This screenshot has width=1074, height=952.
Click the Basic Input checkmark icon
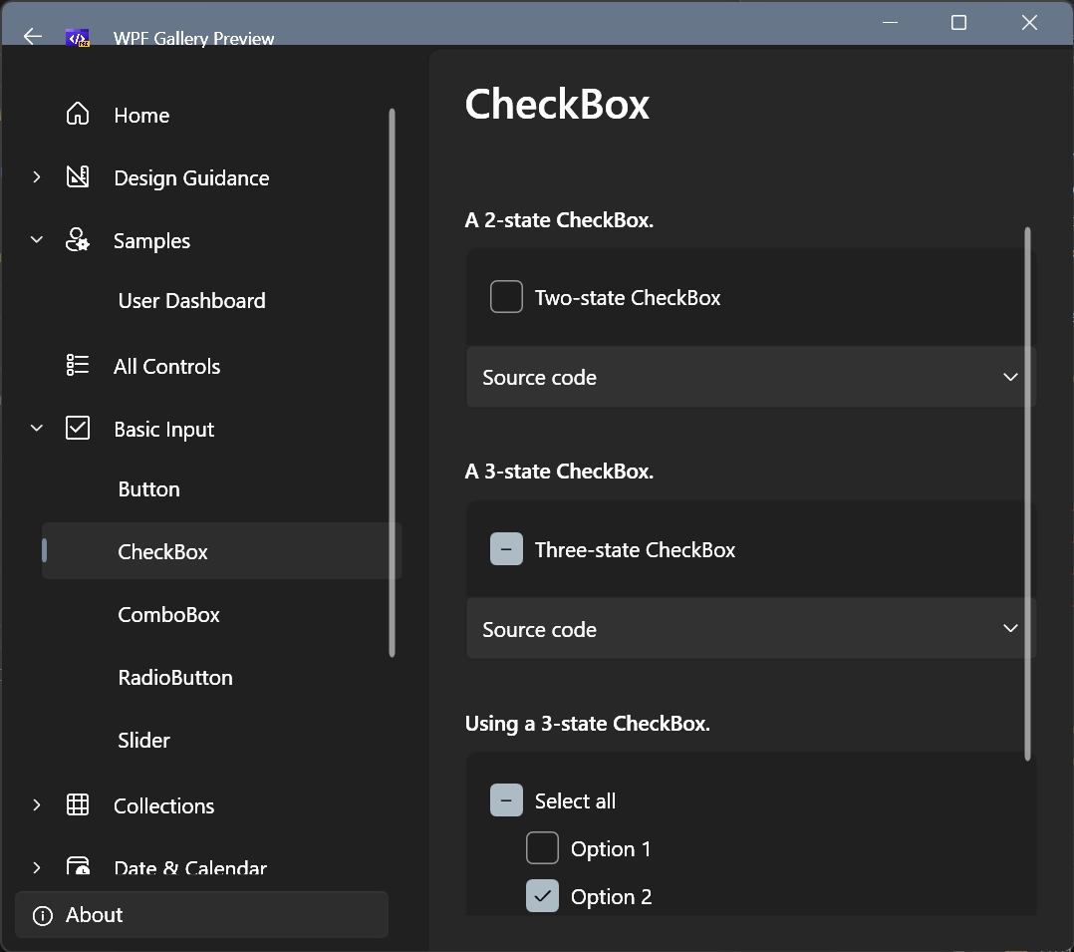click(78, 429)
